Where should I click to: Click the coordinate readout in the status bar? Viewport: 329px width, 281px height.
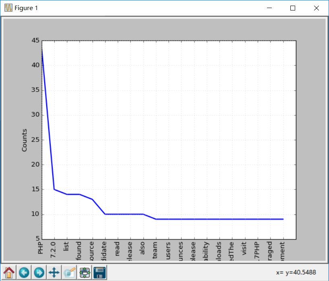pyautogui.click(x=296, y=272)
